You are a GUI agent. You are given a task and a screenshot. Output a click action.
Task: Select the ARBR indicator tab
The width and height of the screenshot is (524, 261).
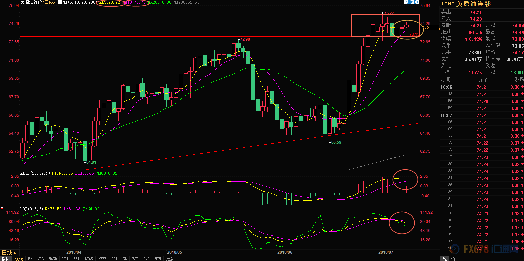tap(102, 259)
